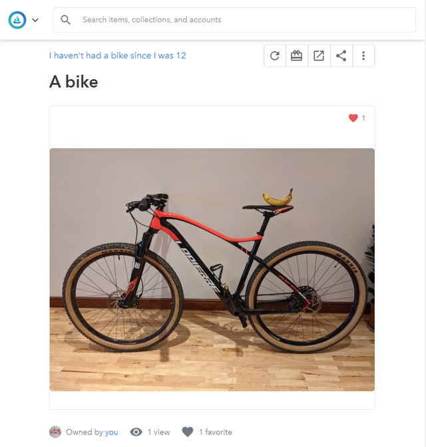Open the bike photo thumbnail
Screen dimensions: 426x447
(x=212, y=270)
